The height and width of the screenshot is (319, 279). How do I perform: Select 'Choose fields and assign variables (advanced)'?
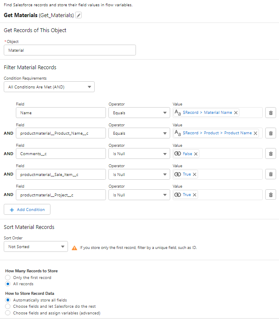(8, 313)
